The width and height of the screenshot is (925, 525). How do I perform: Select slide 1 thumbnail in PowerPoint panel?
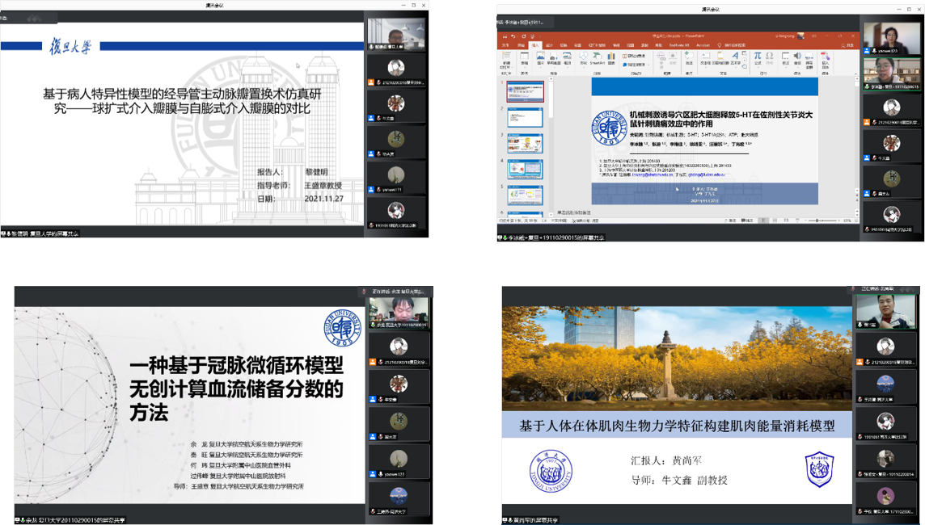(525, 91)
